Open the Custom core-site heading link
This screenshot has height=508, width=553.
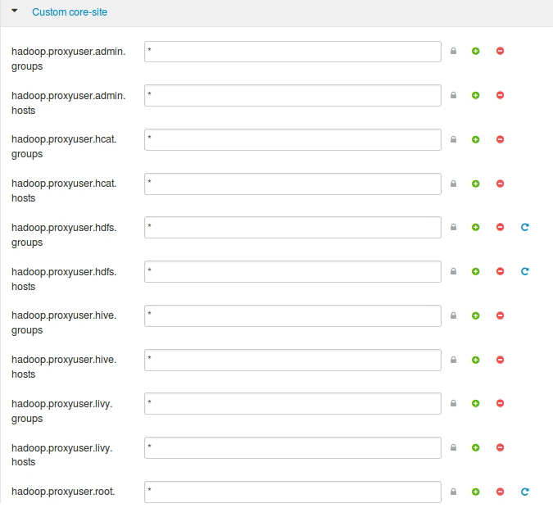[x=70, y=12]
